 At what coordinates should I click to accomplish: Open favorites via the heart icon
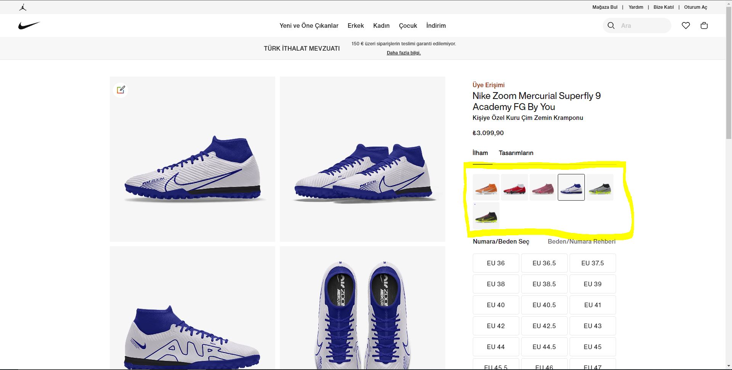686,26
